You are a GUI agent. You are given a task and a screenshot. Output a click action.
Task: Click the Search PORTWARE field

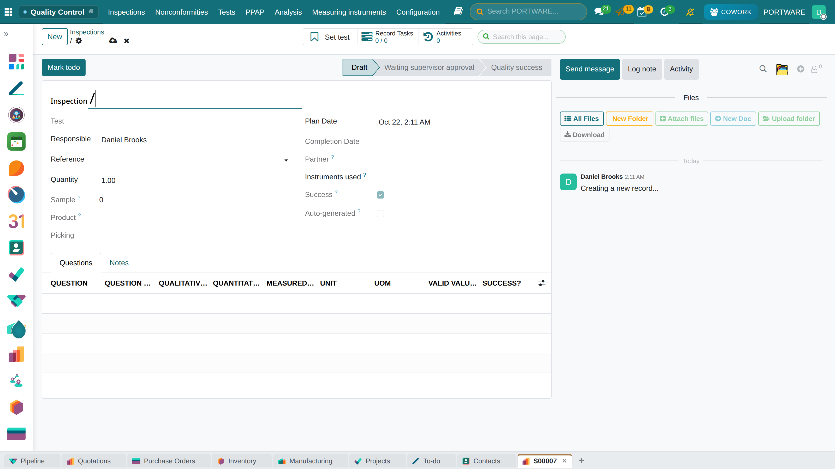pos(528,12)
